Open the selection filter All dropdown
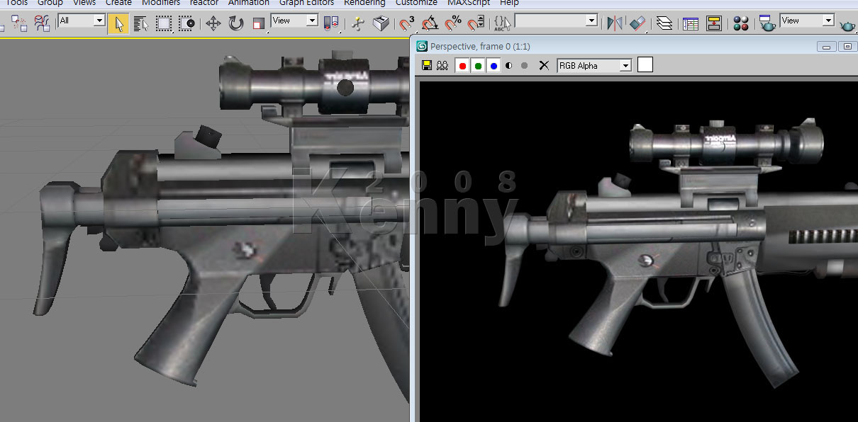Screen dimensions: 858x422 pyautogui.click(x=82, y=21)
